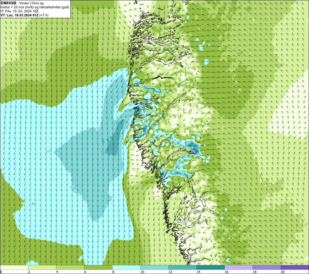Click the 14-16 m/s deep teal legend swatch

click(210, 268)
